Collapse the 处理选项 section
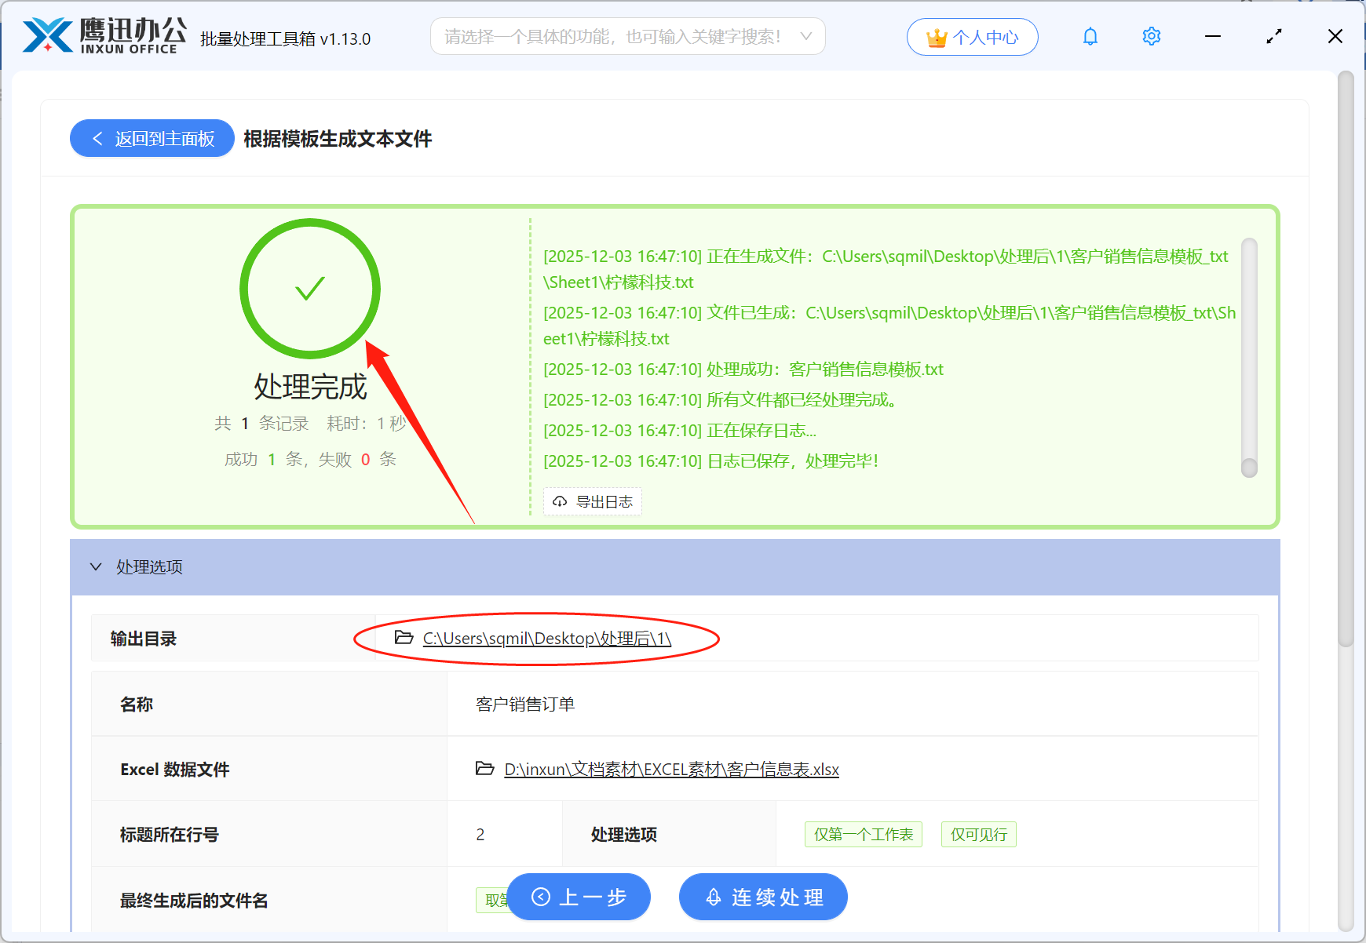Viewport: 1366px width, 943px height. coord(96,566)
